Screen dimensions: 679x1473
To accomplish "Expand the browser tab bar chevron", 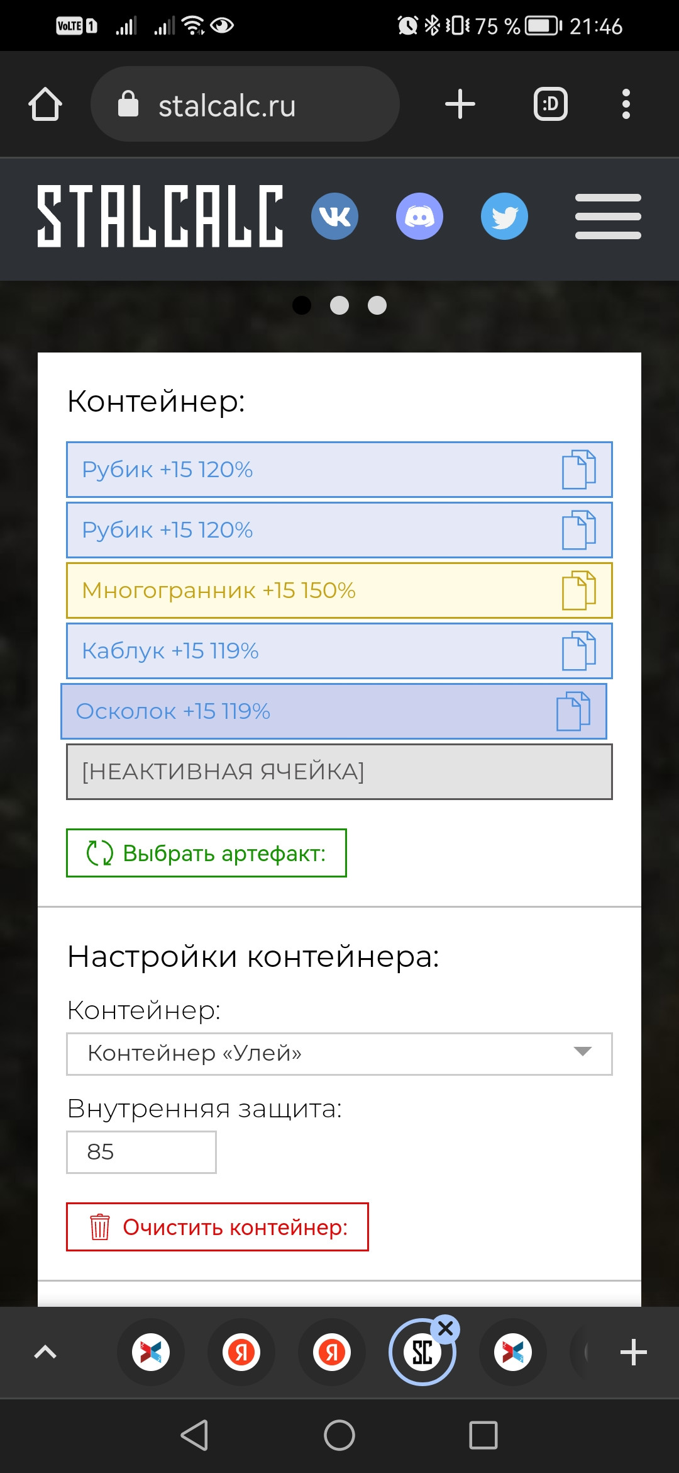I will [45, 1352].
